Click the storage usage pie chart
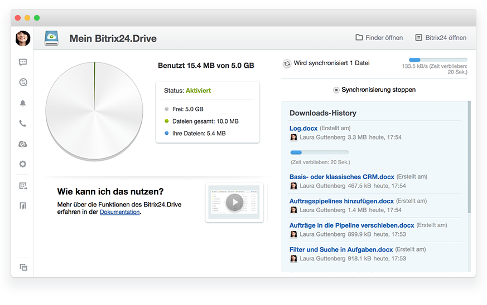 (94, 111)
